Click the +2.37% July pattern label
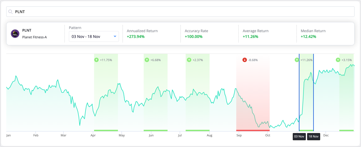Viewport: 361px width, 147px height. point(198,60)
